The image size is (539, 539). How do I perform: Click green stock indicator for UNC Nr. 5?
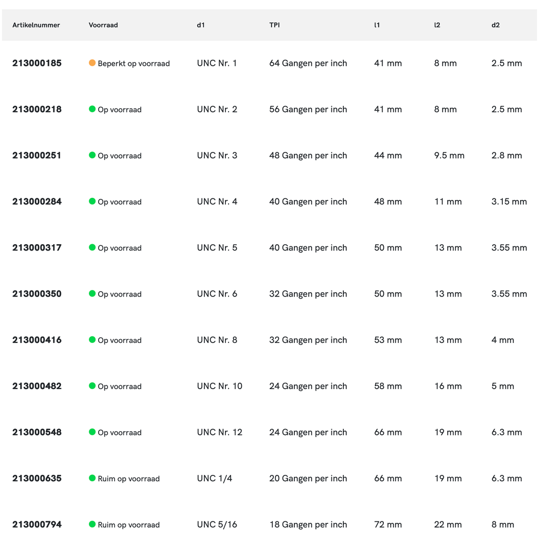[92, 247]
